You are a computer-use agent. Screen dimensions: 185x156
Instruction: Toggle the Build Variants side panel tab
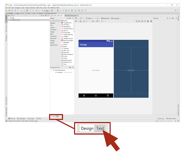point(6,111)
